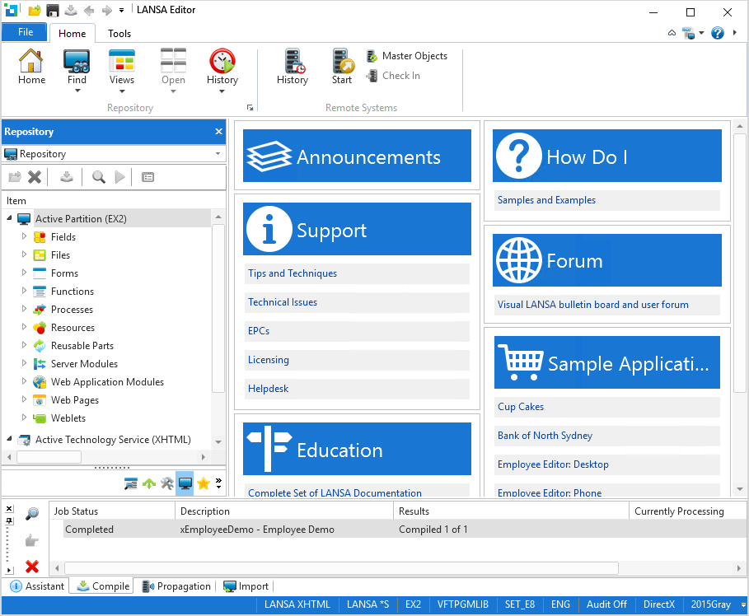
Task: Select the Home ribbon tab
Action: (73, 34)
